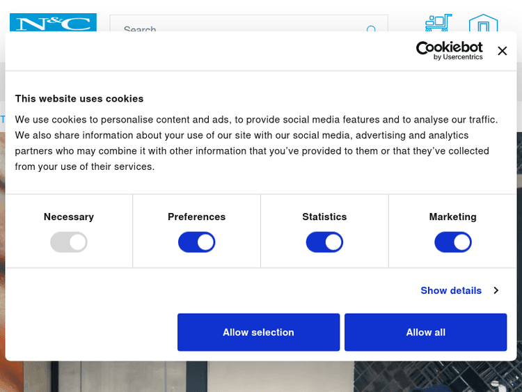Click the Marketing category label
The image size is (522, 392).
pos(452,217)
